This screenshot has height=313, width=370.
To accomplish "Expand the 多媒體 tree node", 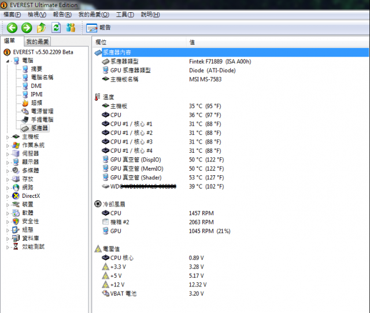I will [8, 171].
